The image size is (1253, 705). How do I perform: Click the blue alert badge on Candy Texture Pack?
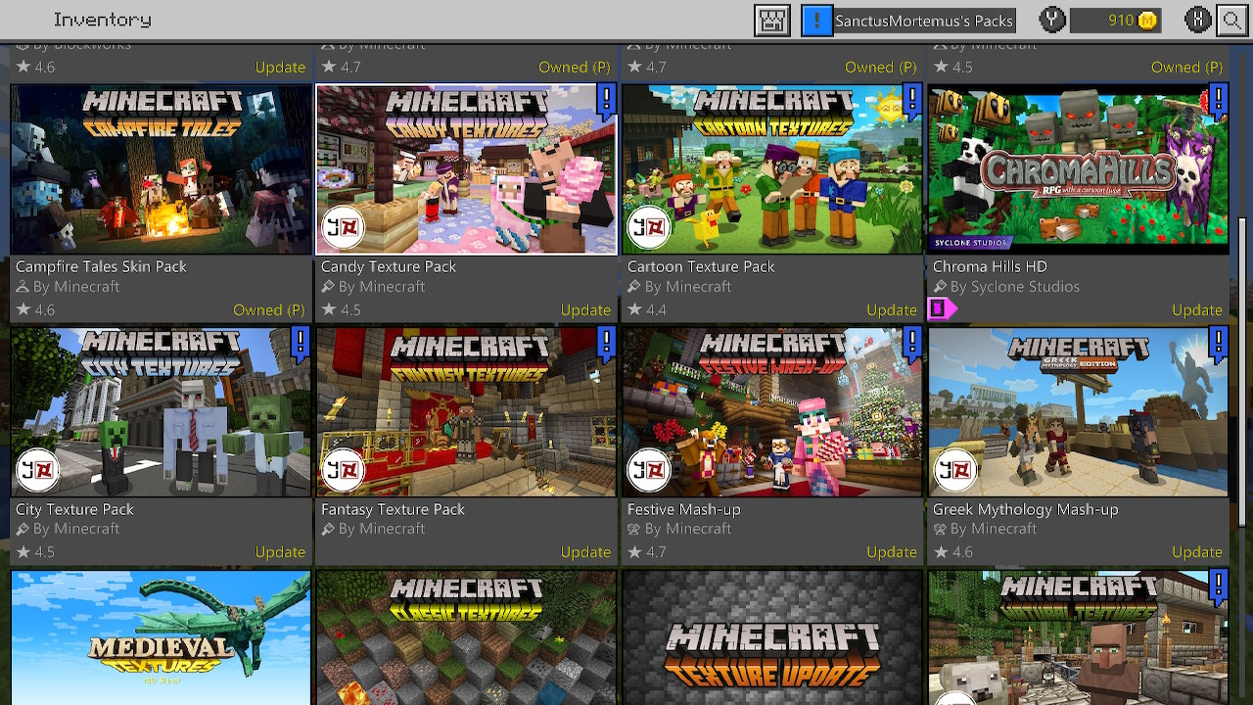click(606, 100)
